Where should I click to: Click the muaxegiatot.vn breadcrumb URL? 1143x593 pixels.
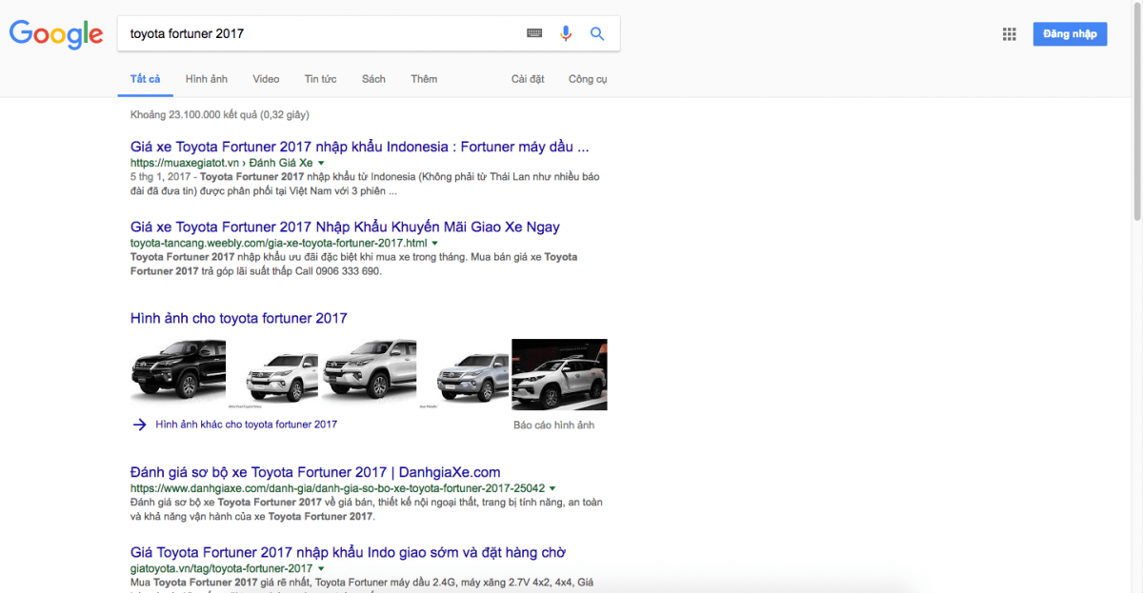[x=221, y=163]
